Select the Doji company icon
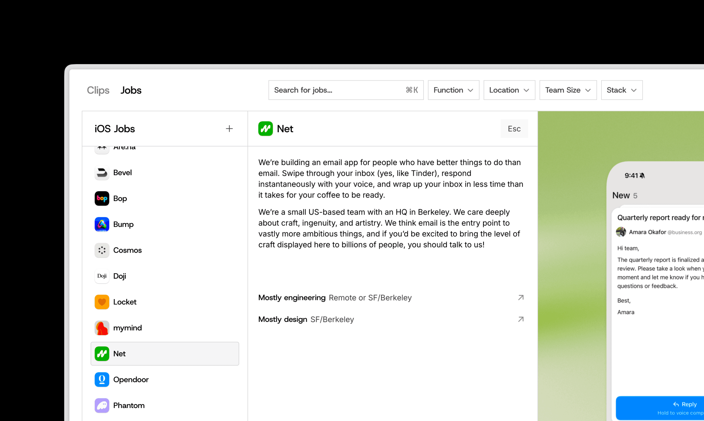704x421 pixels. (102, 276)
